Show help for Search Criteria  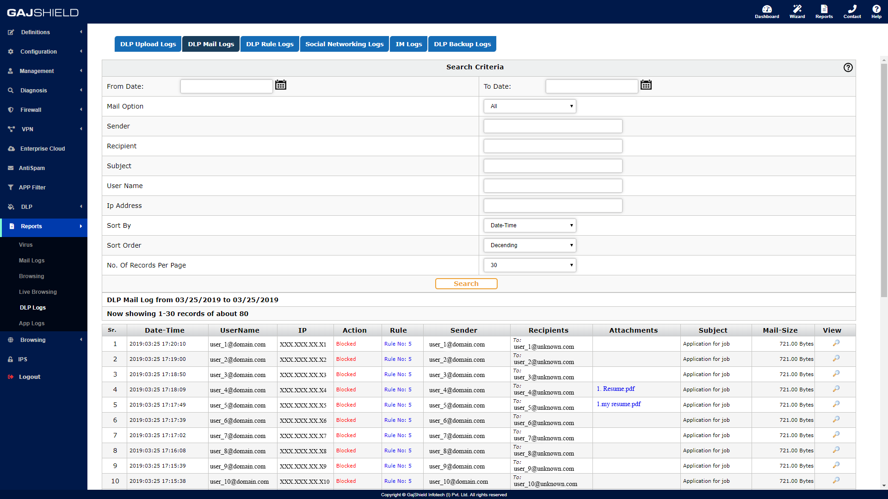pyautogui.click(x=848, y=67)
